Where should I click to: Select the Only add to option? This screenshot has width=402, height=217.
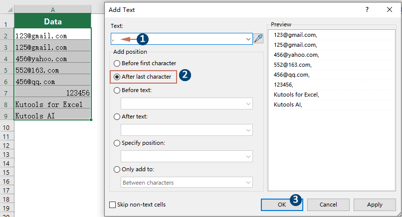[x=117, y=169]
